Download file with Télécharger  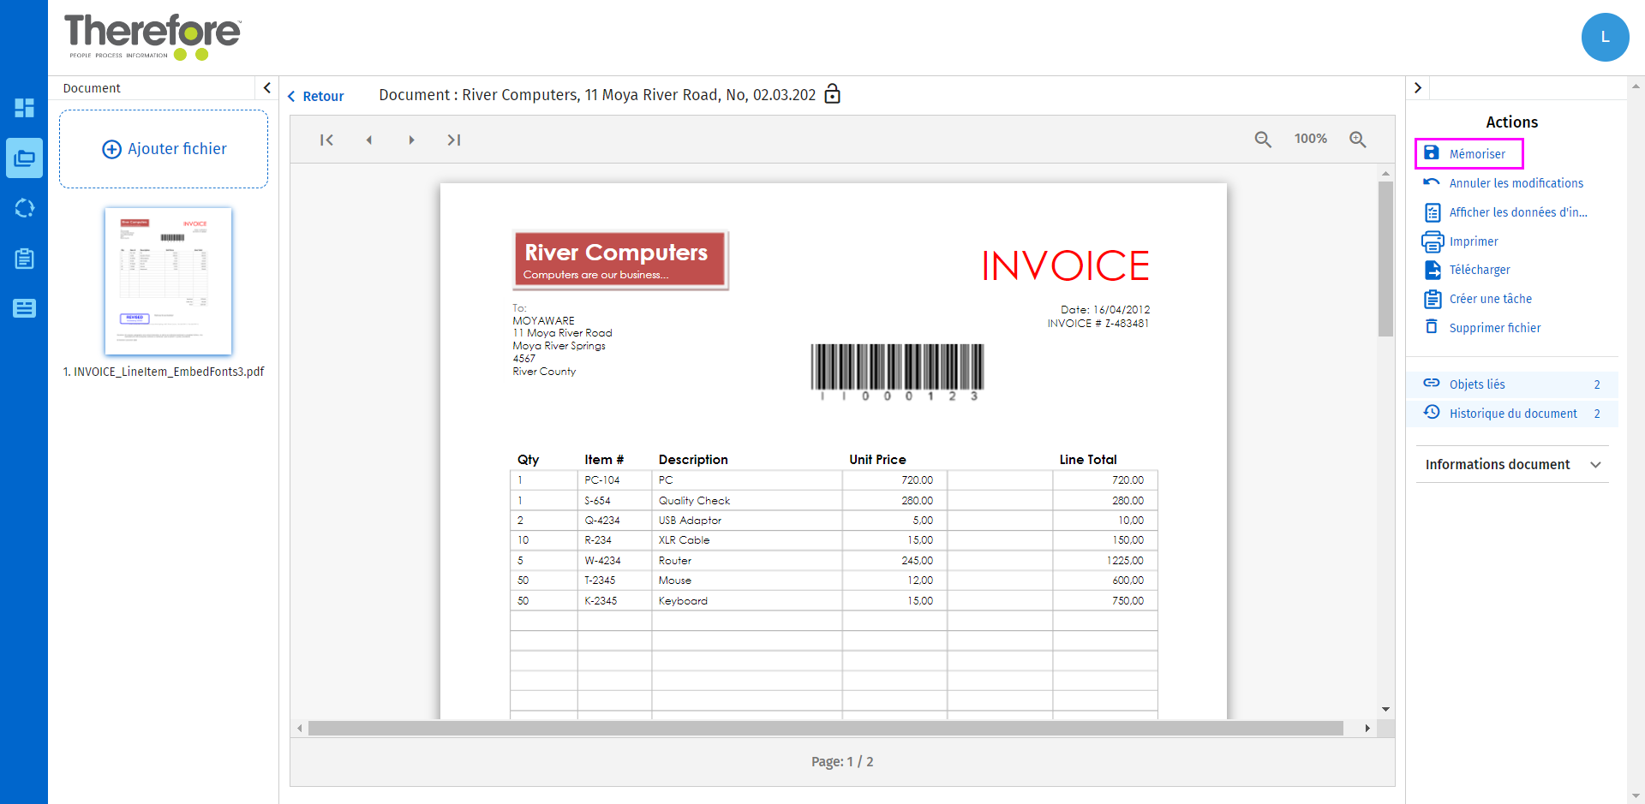click(1480, 270)
